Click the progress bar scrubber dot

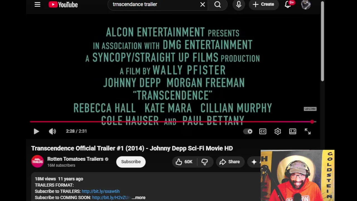312,122
